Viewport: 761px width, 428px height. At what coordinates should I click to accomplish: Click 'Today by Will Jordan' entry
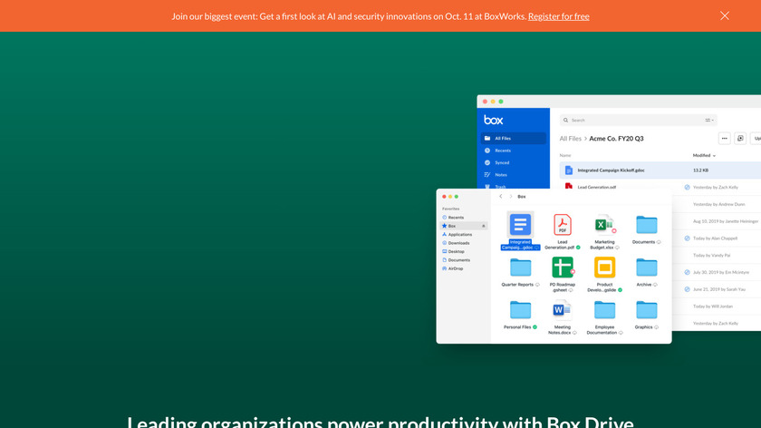pos(713,306)
